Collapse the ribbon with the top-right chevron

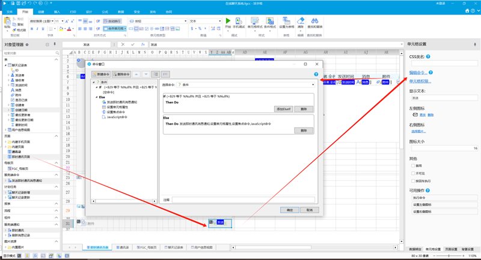478,11
